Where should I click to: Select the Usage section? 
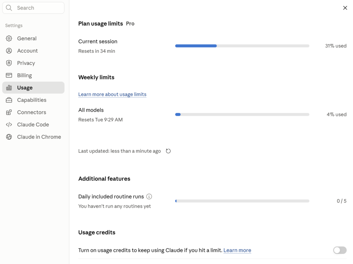point(33,88)
